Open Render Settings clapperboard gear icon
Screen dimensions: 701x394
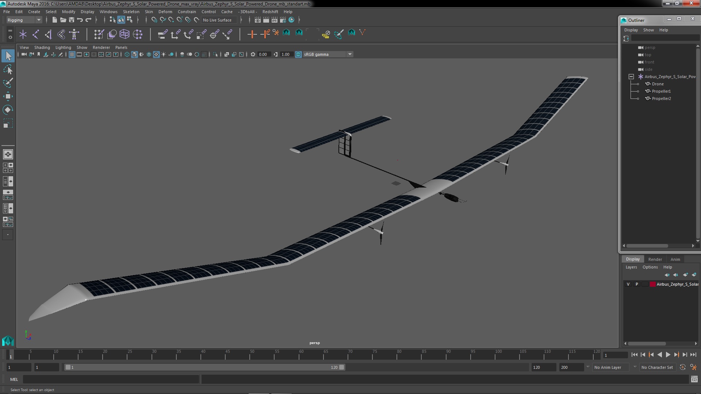(x=283, y=20)
